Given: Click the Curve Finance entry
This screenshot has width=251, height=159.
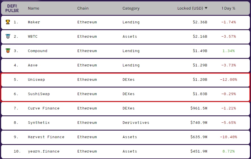Looking at the screenshot, I should click(44, 108).
